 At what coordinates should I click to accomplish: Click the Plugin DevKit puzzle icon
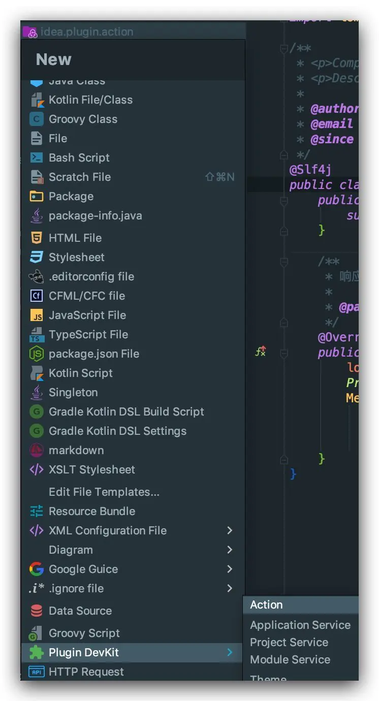point(37,653)
